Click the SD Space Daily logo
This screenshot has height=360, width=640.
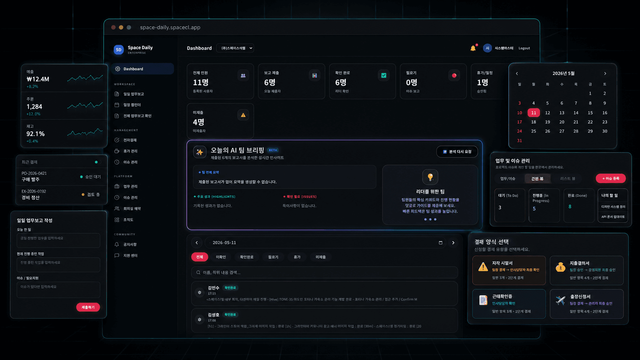[x=119, y=50]
